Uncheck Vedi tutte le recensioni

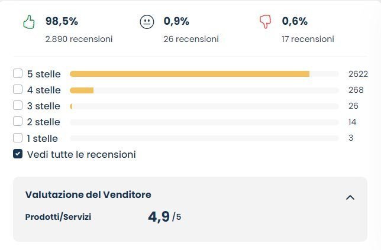18,154
